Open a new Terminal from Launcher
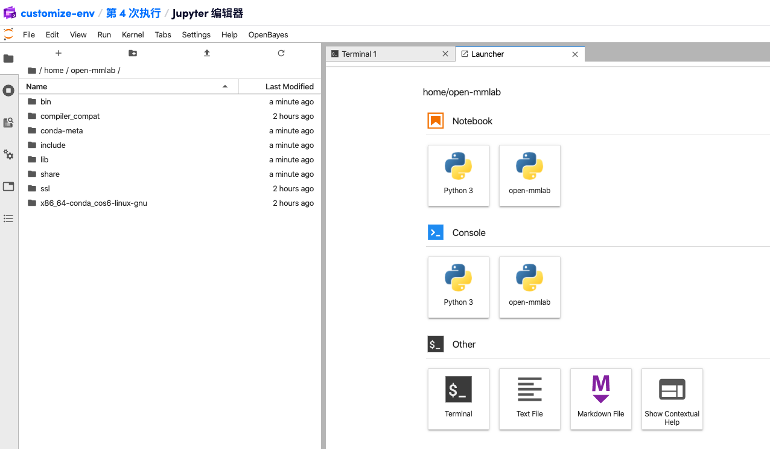Image resolution: width=770 pixels, height=449 pixels. pyautogui.click(x=458, y=398)
